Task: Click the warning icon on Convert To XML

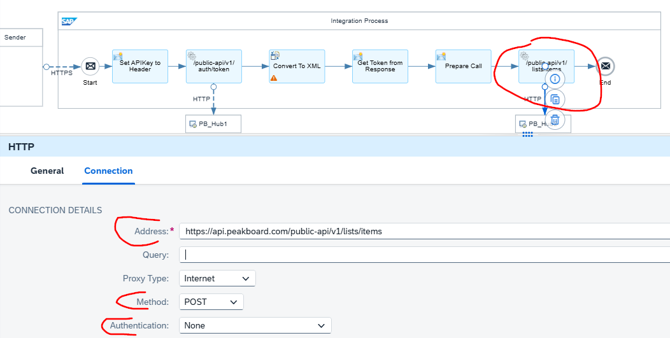Action: point(274,78)
